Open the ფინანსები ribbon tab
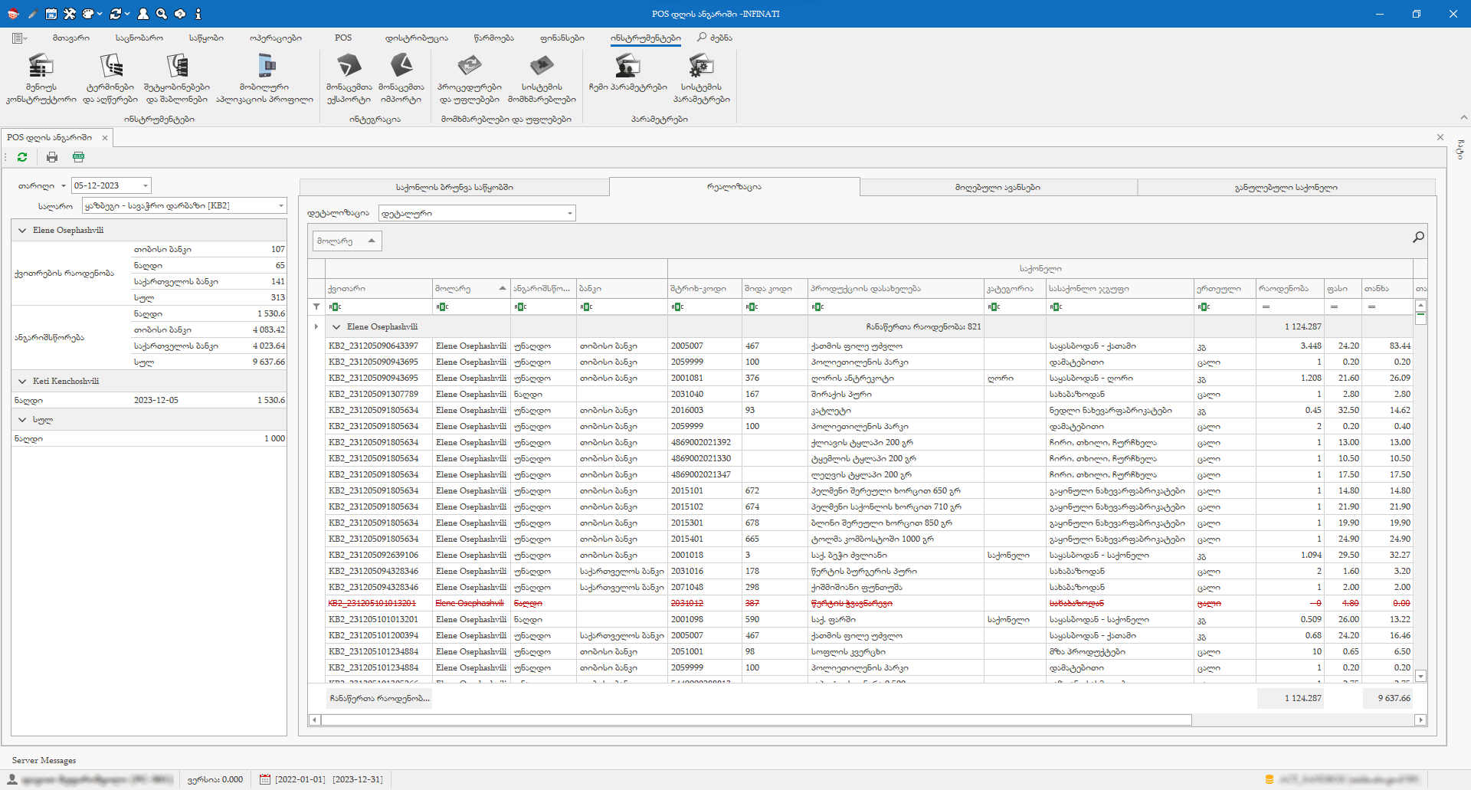Viewport: 1471px width, 790px height. pyautogui.click(x=562, y=38)
